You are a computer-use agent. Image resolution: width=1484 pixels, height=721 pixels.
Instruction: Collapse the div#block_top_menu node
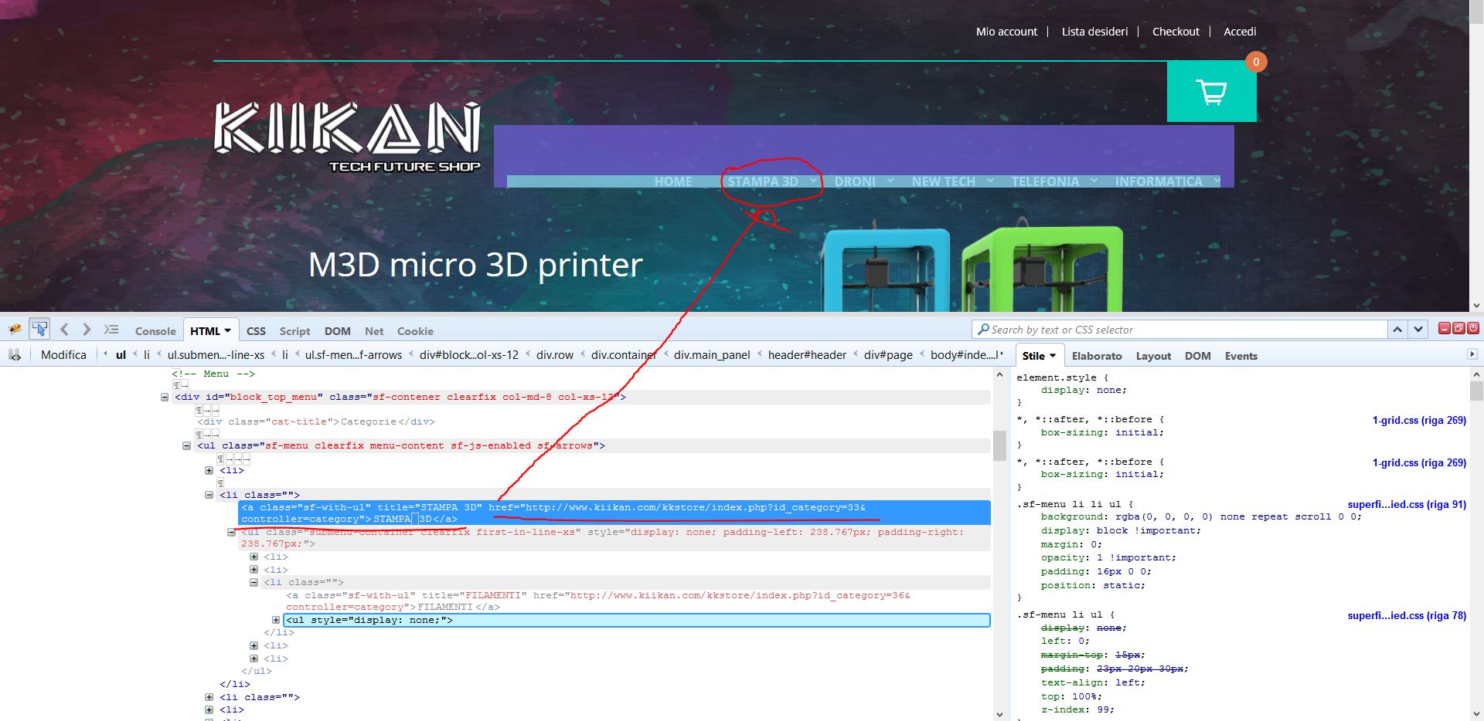point(164,398)
